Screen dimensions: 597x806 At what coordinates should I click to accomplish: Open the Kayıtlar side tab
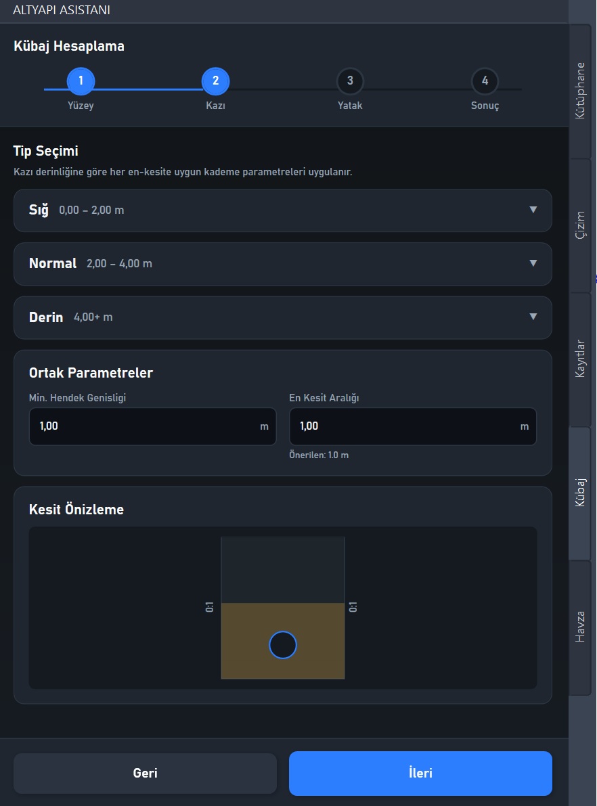coord(580,359)
